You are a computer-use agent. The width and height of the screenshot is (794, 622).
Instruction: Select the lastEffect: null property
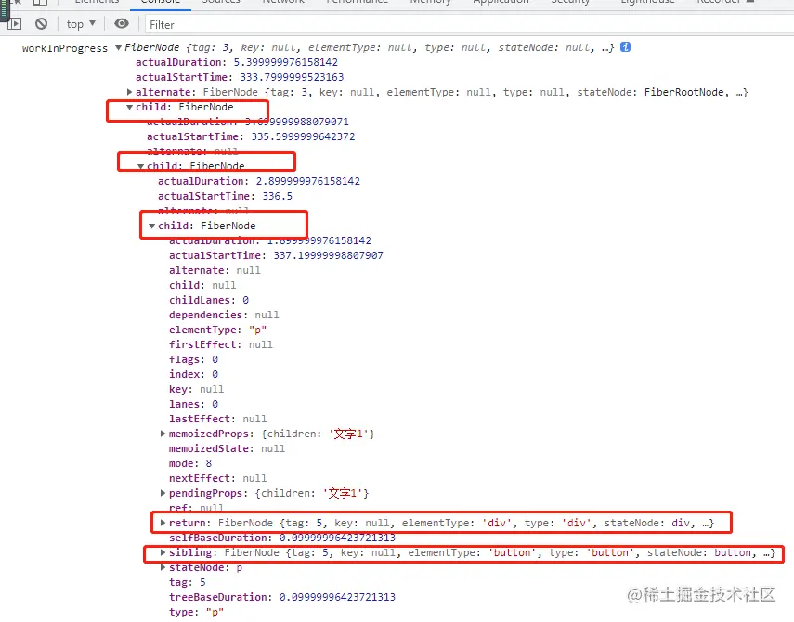coord(217,419)
